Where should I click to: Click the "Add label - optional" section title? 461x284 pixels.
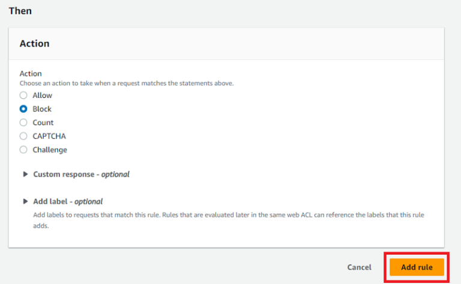68,202
